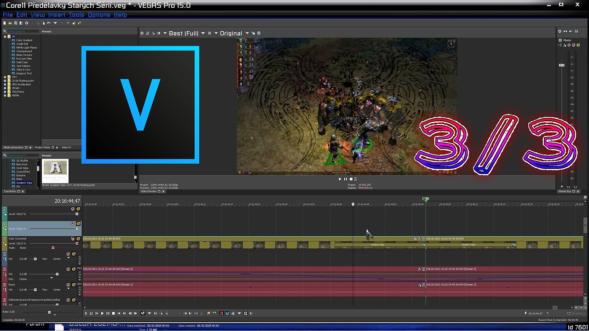Play the timeline from the transport bar
Screen dimensions: 589x331
(102, 313)
